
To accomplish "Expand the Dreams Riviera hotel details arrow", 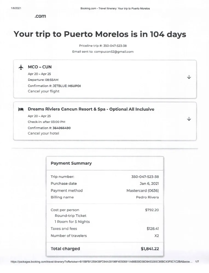I will coord(189,119).
